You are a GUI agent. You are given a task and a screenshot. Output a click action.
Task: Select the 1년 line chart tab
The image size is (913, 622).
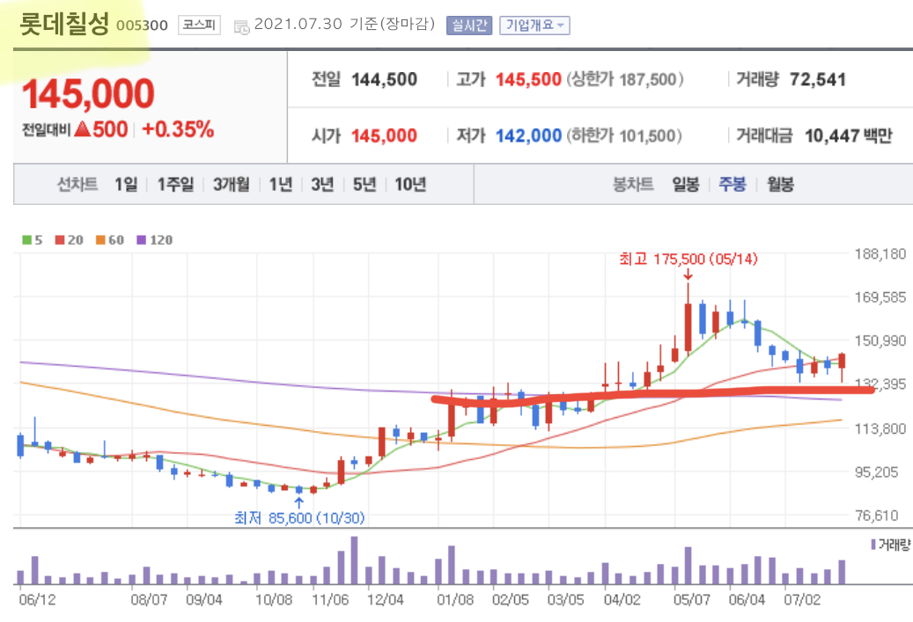pos(281,185)
